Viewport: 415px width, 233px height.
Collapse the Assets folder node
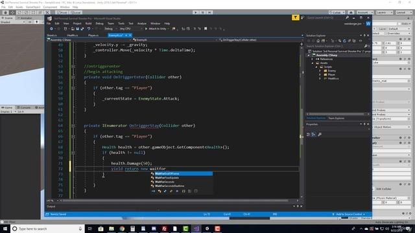click(313, 63)
